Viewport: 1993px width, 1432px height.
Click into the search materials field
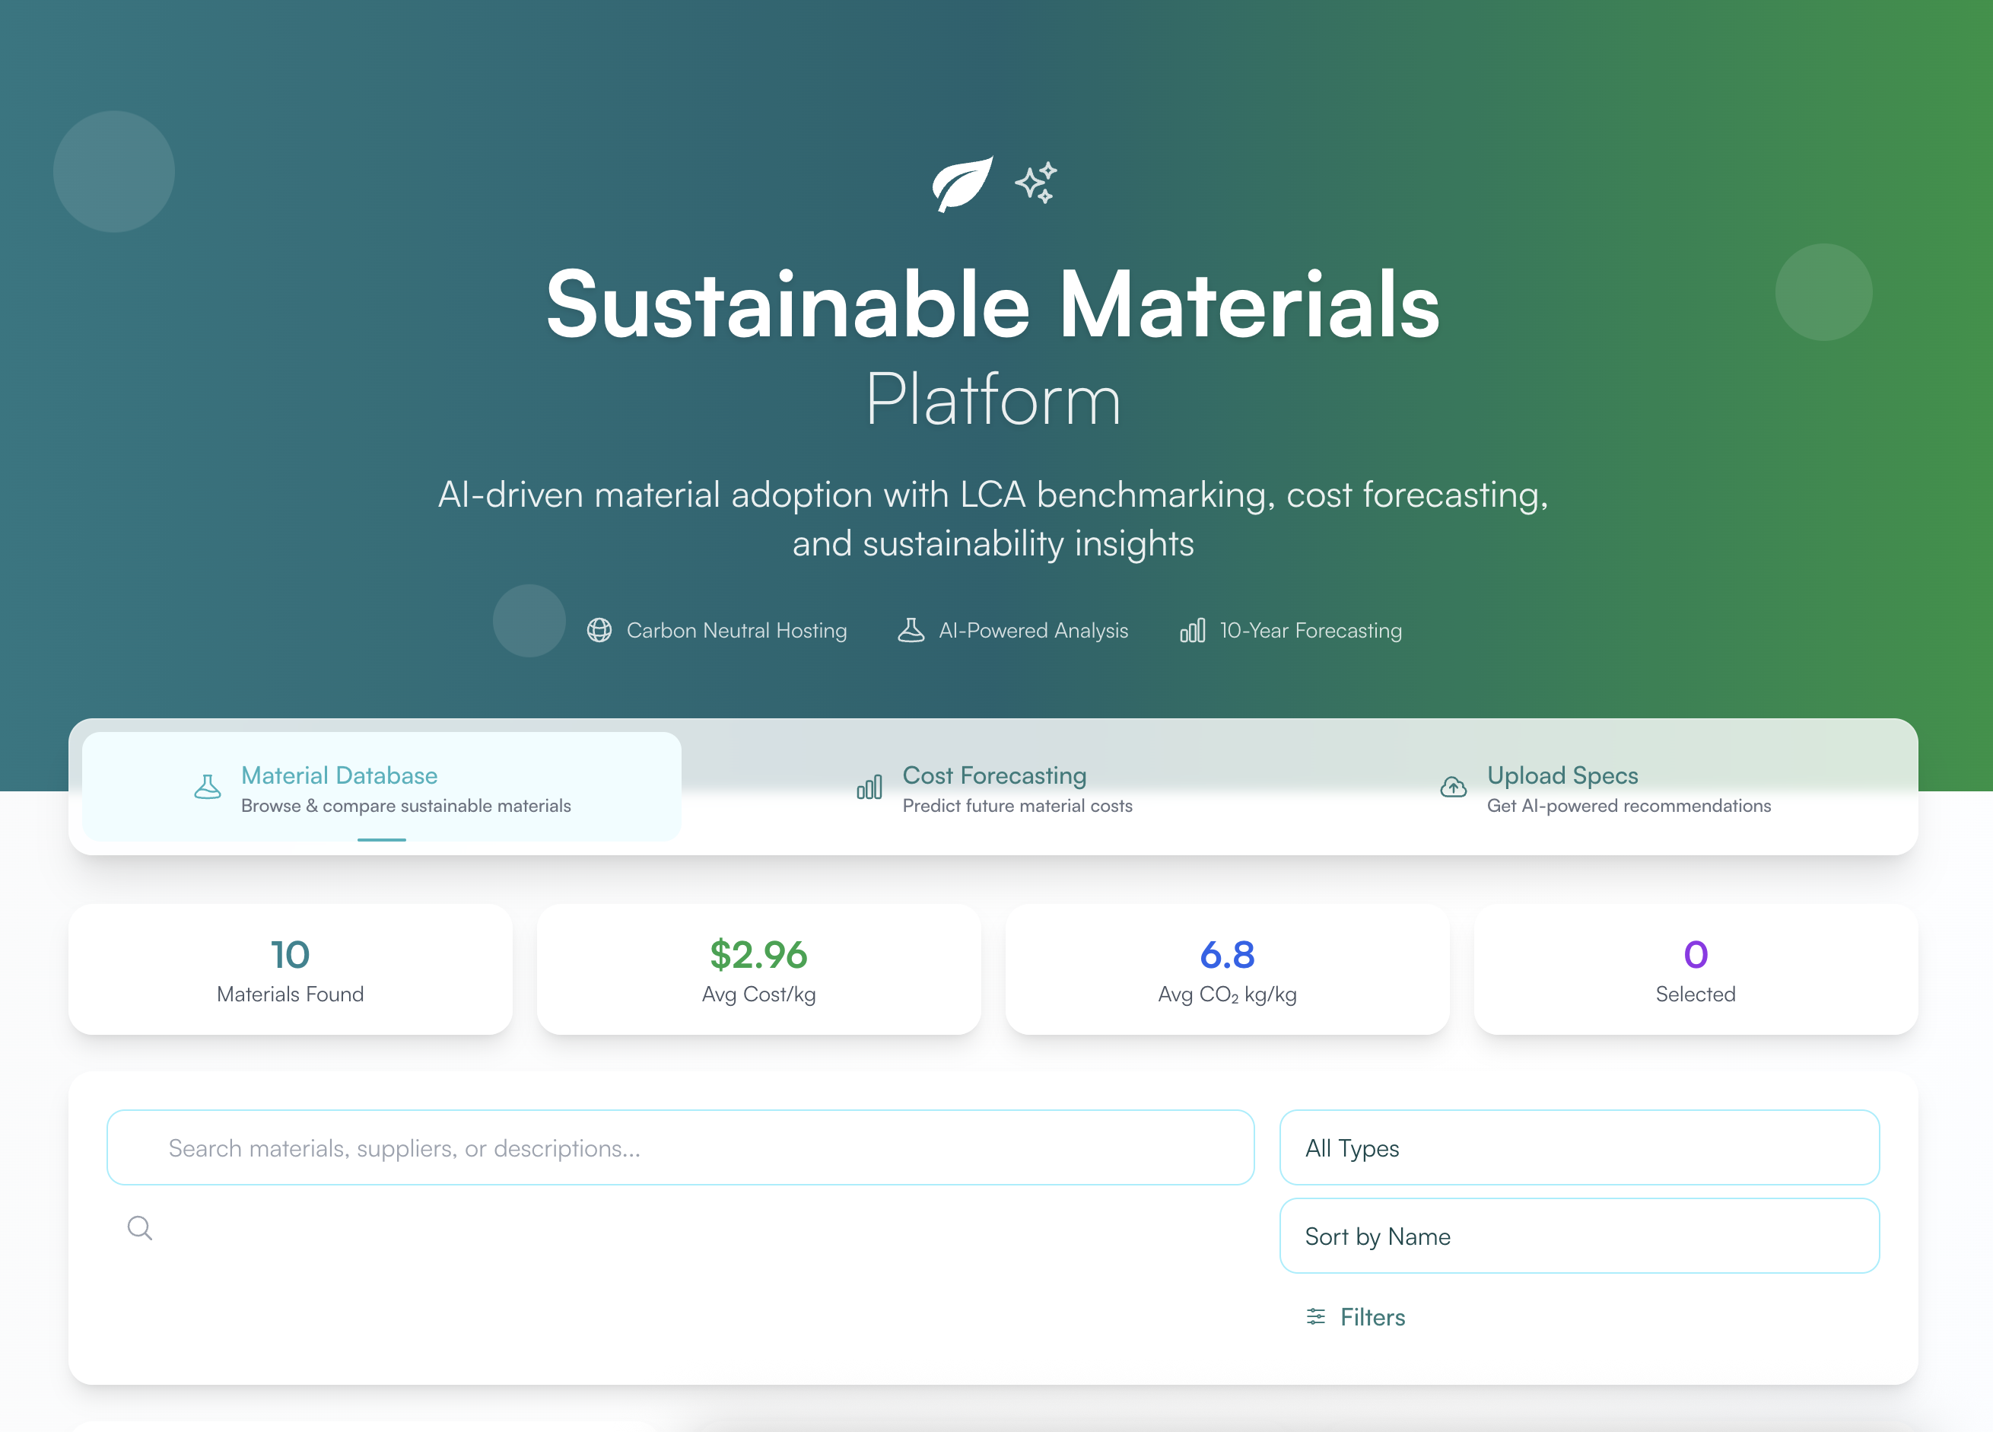pos(680,1147)
